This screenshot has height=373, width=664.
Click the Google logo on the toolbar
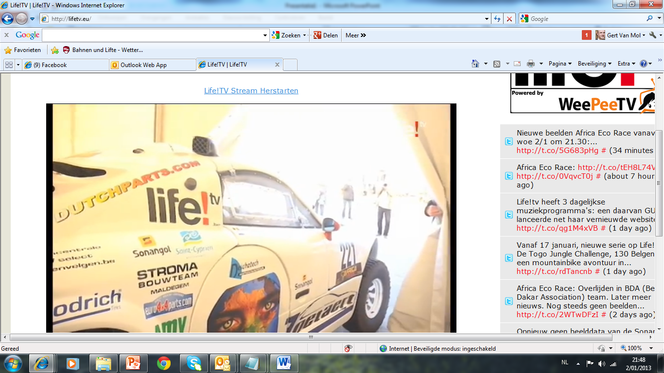click(27, 35)
